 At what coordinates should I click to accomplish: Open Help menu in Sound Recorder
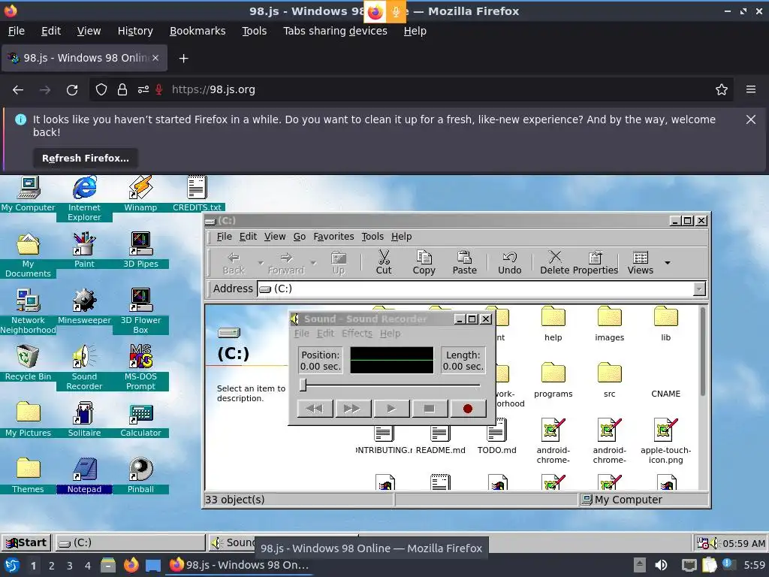point(390,334)
